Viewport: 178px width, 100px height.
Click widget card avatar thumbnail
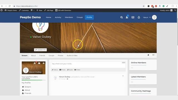click(26, 70)
